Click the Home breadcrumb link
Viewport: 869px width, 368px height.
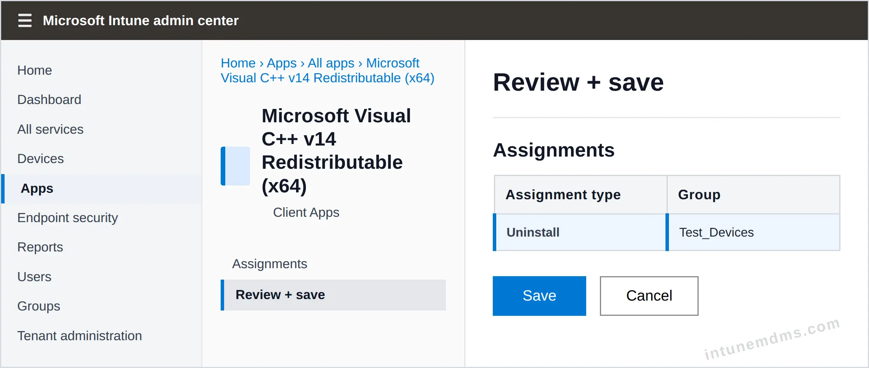238,63
